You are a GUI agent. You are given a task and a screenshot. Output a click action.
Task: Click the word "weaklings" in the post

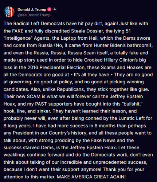[x=15, y=155]
